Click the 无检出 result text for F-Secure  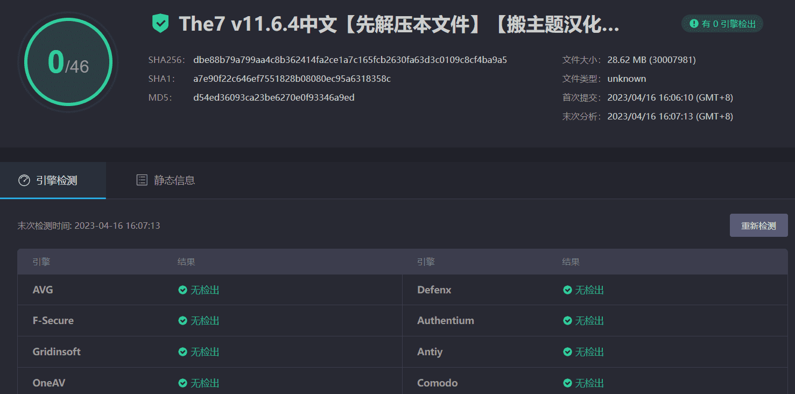coord(205,321)
